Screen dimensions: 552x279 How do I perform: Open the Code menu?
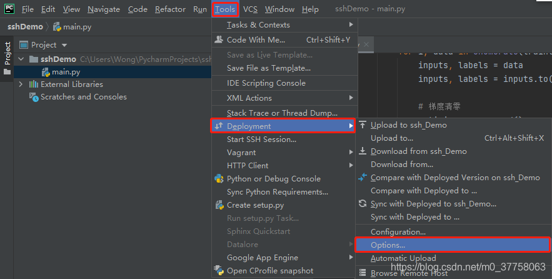[138, 9]
